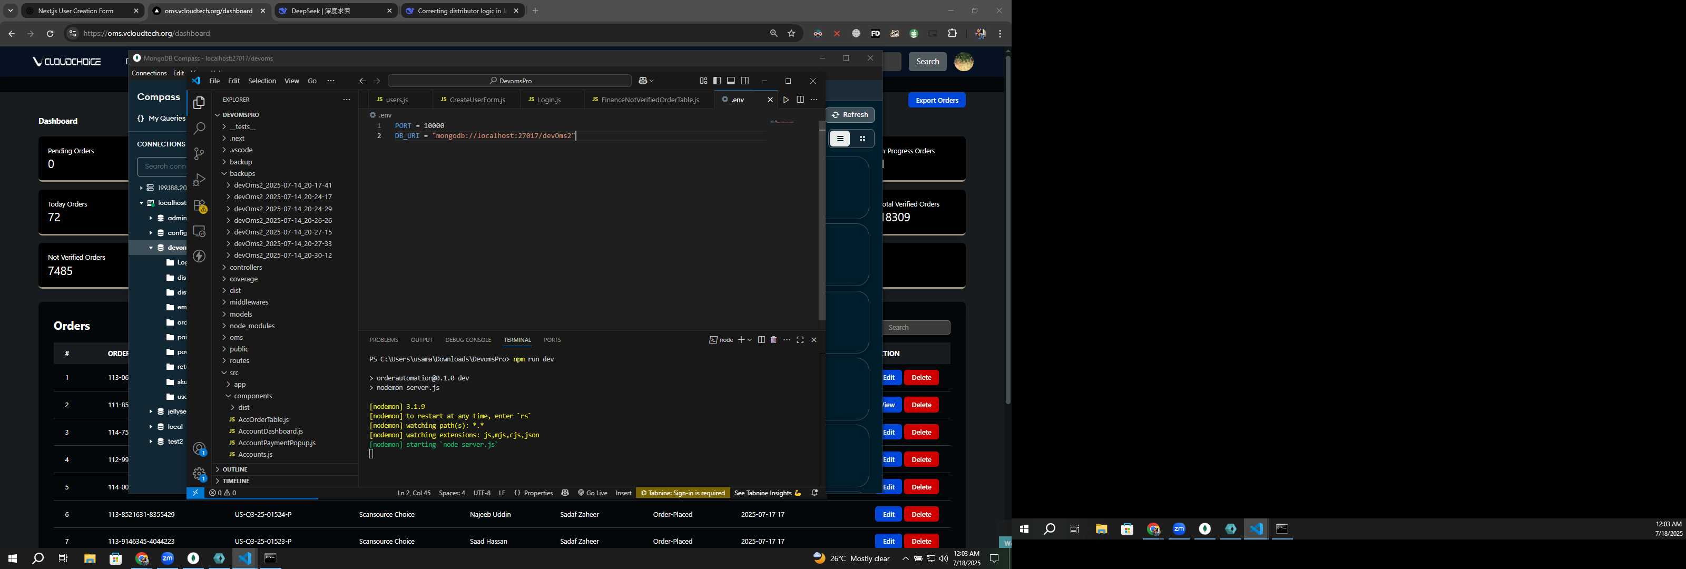Click the Orders table Search input on the dashboard
Image resolution: width=1686 pixels, height=569 pixels.
click(916, 327)
